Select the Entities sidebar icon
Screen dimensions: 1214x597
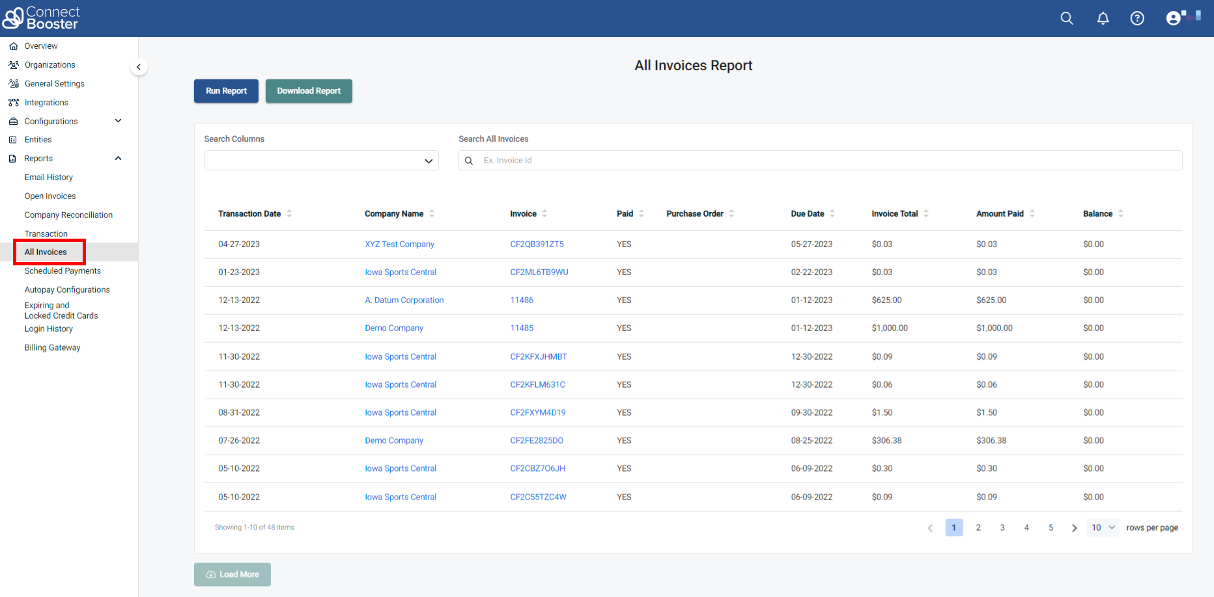(14, 139)
